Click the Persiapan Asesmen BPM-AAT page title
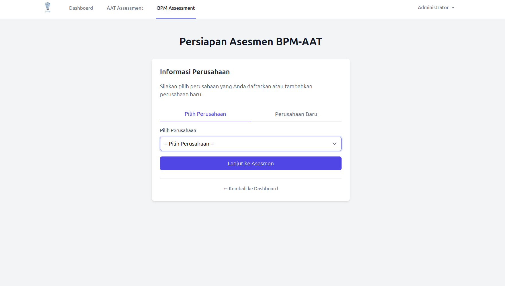The image size is (505, 286). pyautogui.click(x=251, y=42)
